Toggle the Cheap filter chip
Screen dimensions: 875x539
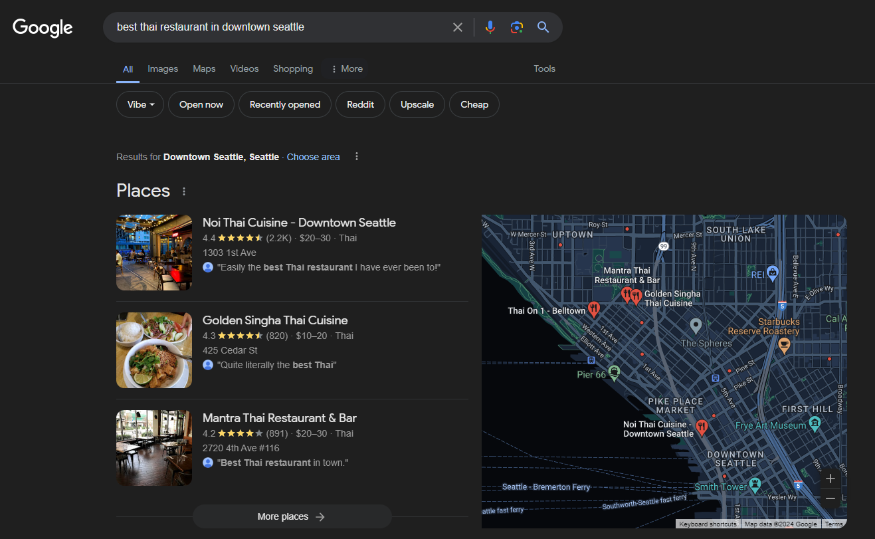pyautogui.click(x=474, y=104)
